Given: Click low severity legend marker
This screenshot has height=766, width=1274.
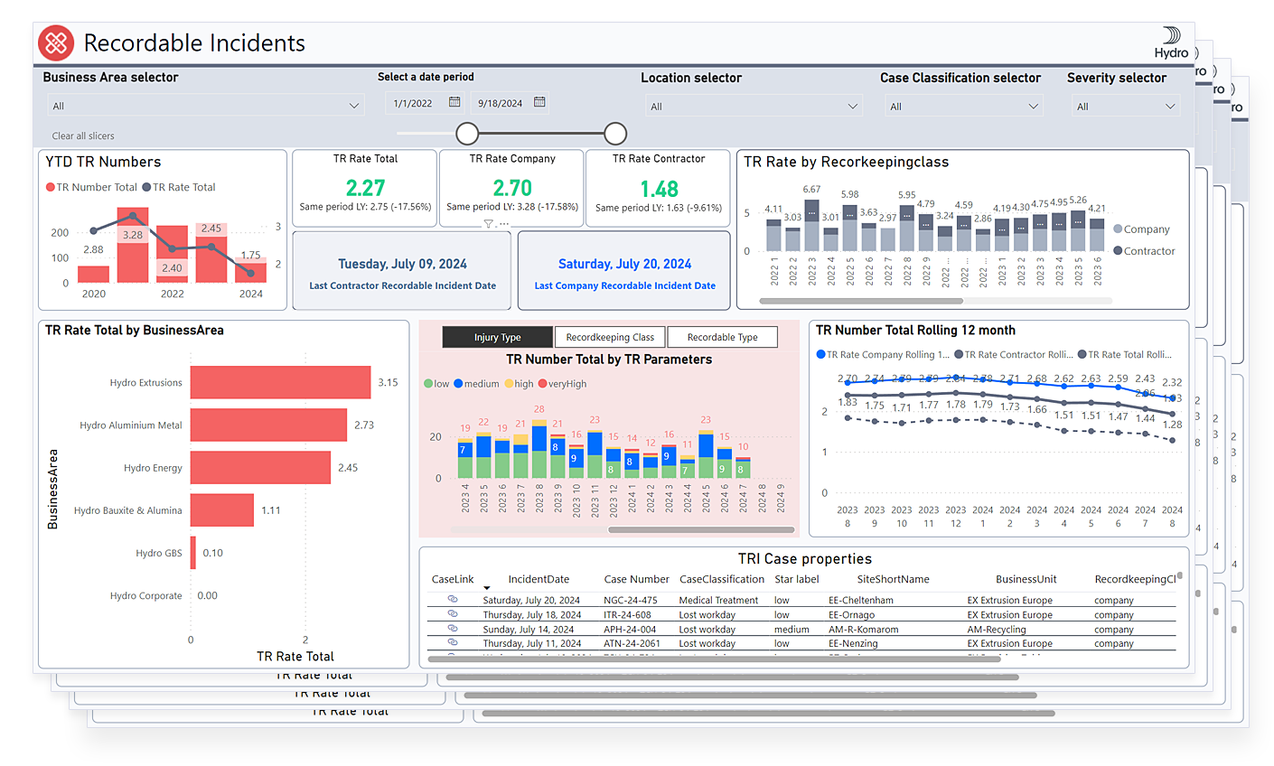Looking at the screenshot, I should pyautogui.click(x=428, y=384).
